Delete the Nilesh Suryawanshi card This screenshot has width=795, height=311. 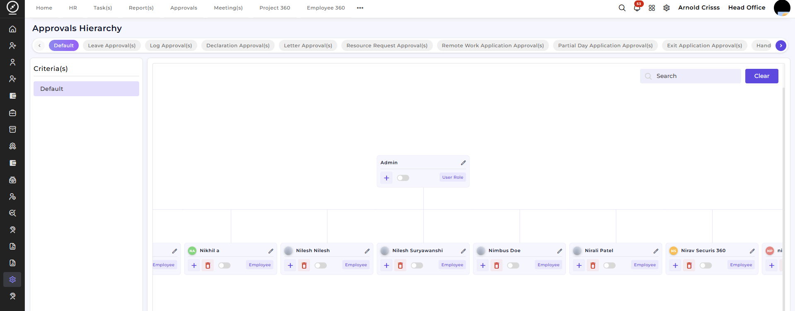tap(400, 265)
